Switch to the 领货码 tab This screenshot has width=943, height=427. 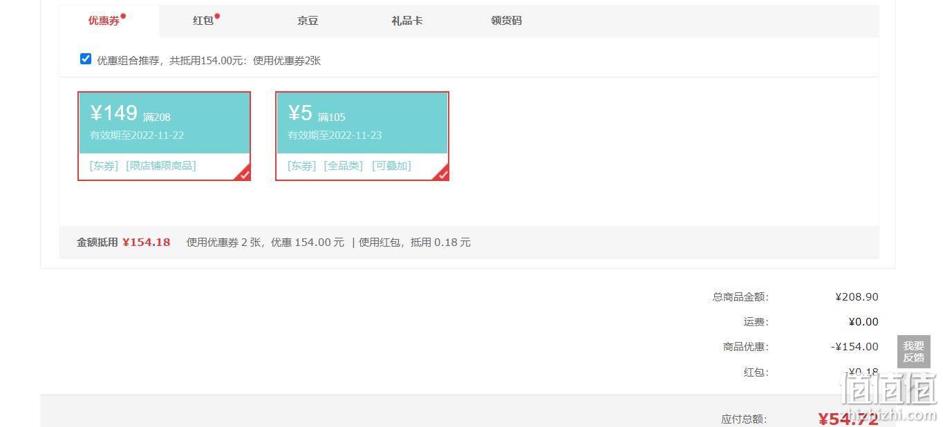point(506,21)
